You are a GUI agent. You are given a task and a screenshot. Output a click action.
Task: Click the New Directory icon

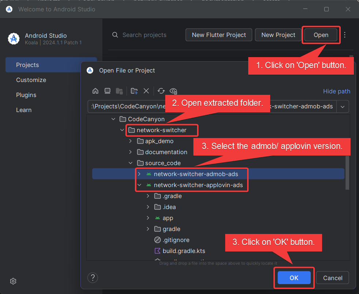pyautogui.click(x=134, y=91)
